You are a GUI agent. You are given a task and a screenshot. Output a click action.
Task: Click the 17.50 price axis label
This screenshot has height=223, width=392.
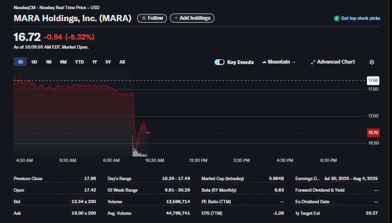373,89
